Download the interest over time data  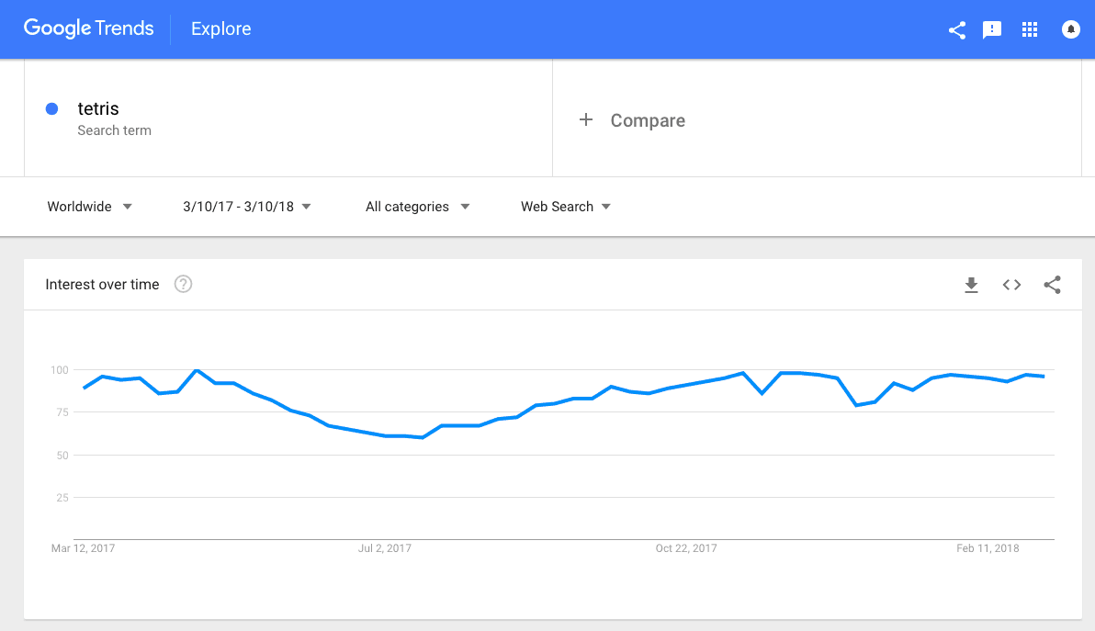click(x=971, y=285)
